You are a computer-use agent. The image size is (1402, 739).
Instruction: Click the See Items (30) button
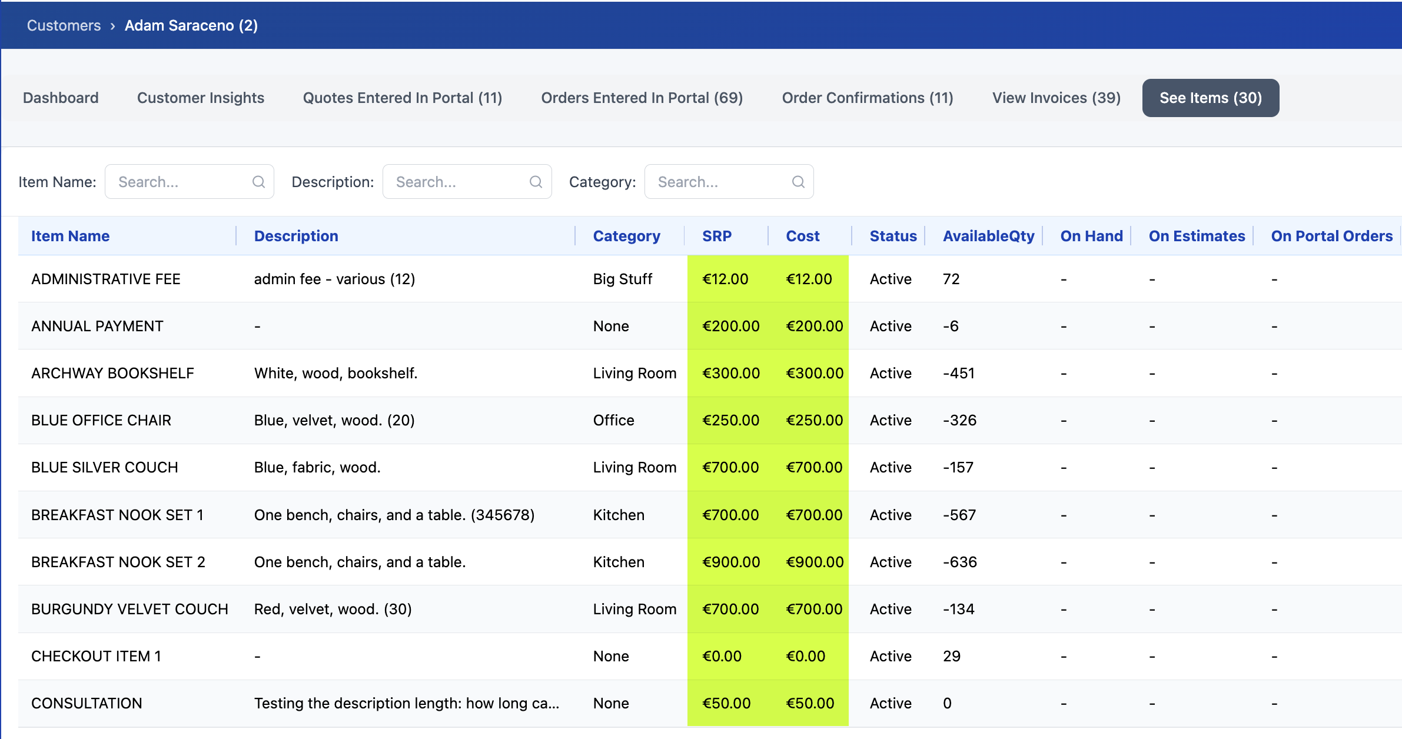pyautogui.click(x=1211, y=98)
